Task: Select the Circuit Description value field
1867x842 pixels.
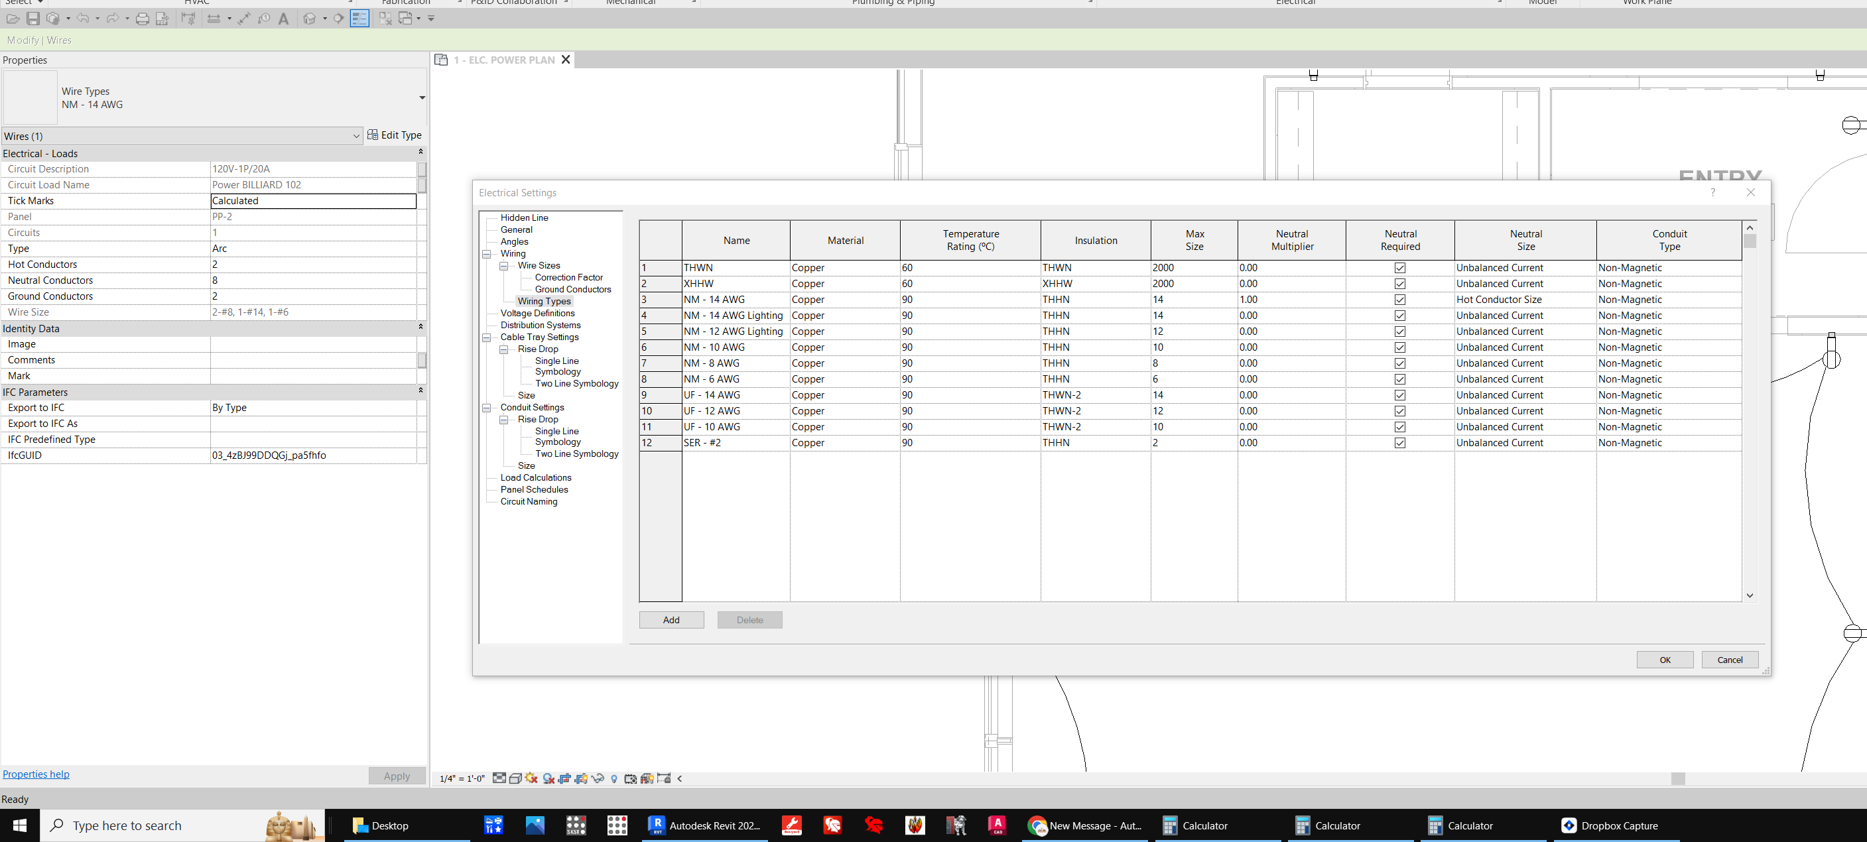Action: coord(313,168)
